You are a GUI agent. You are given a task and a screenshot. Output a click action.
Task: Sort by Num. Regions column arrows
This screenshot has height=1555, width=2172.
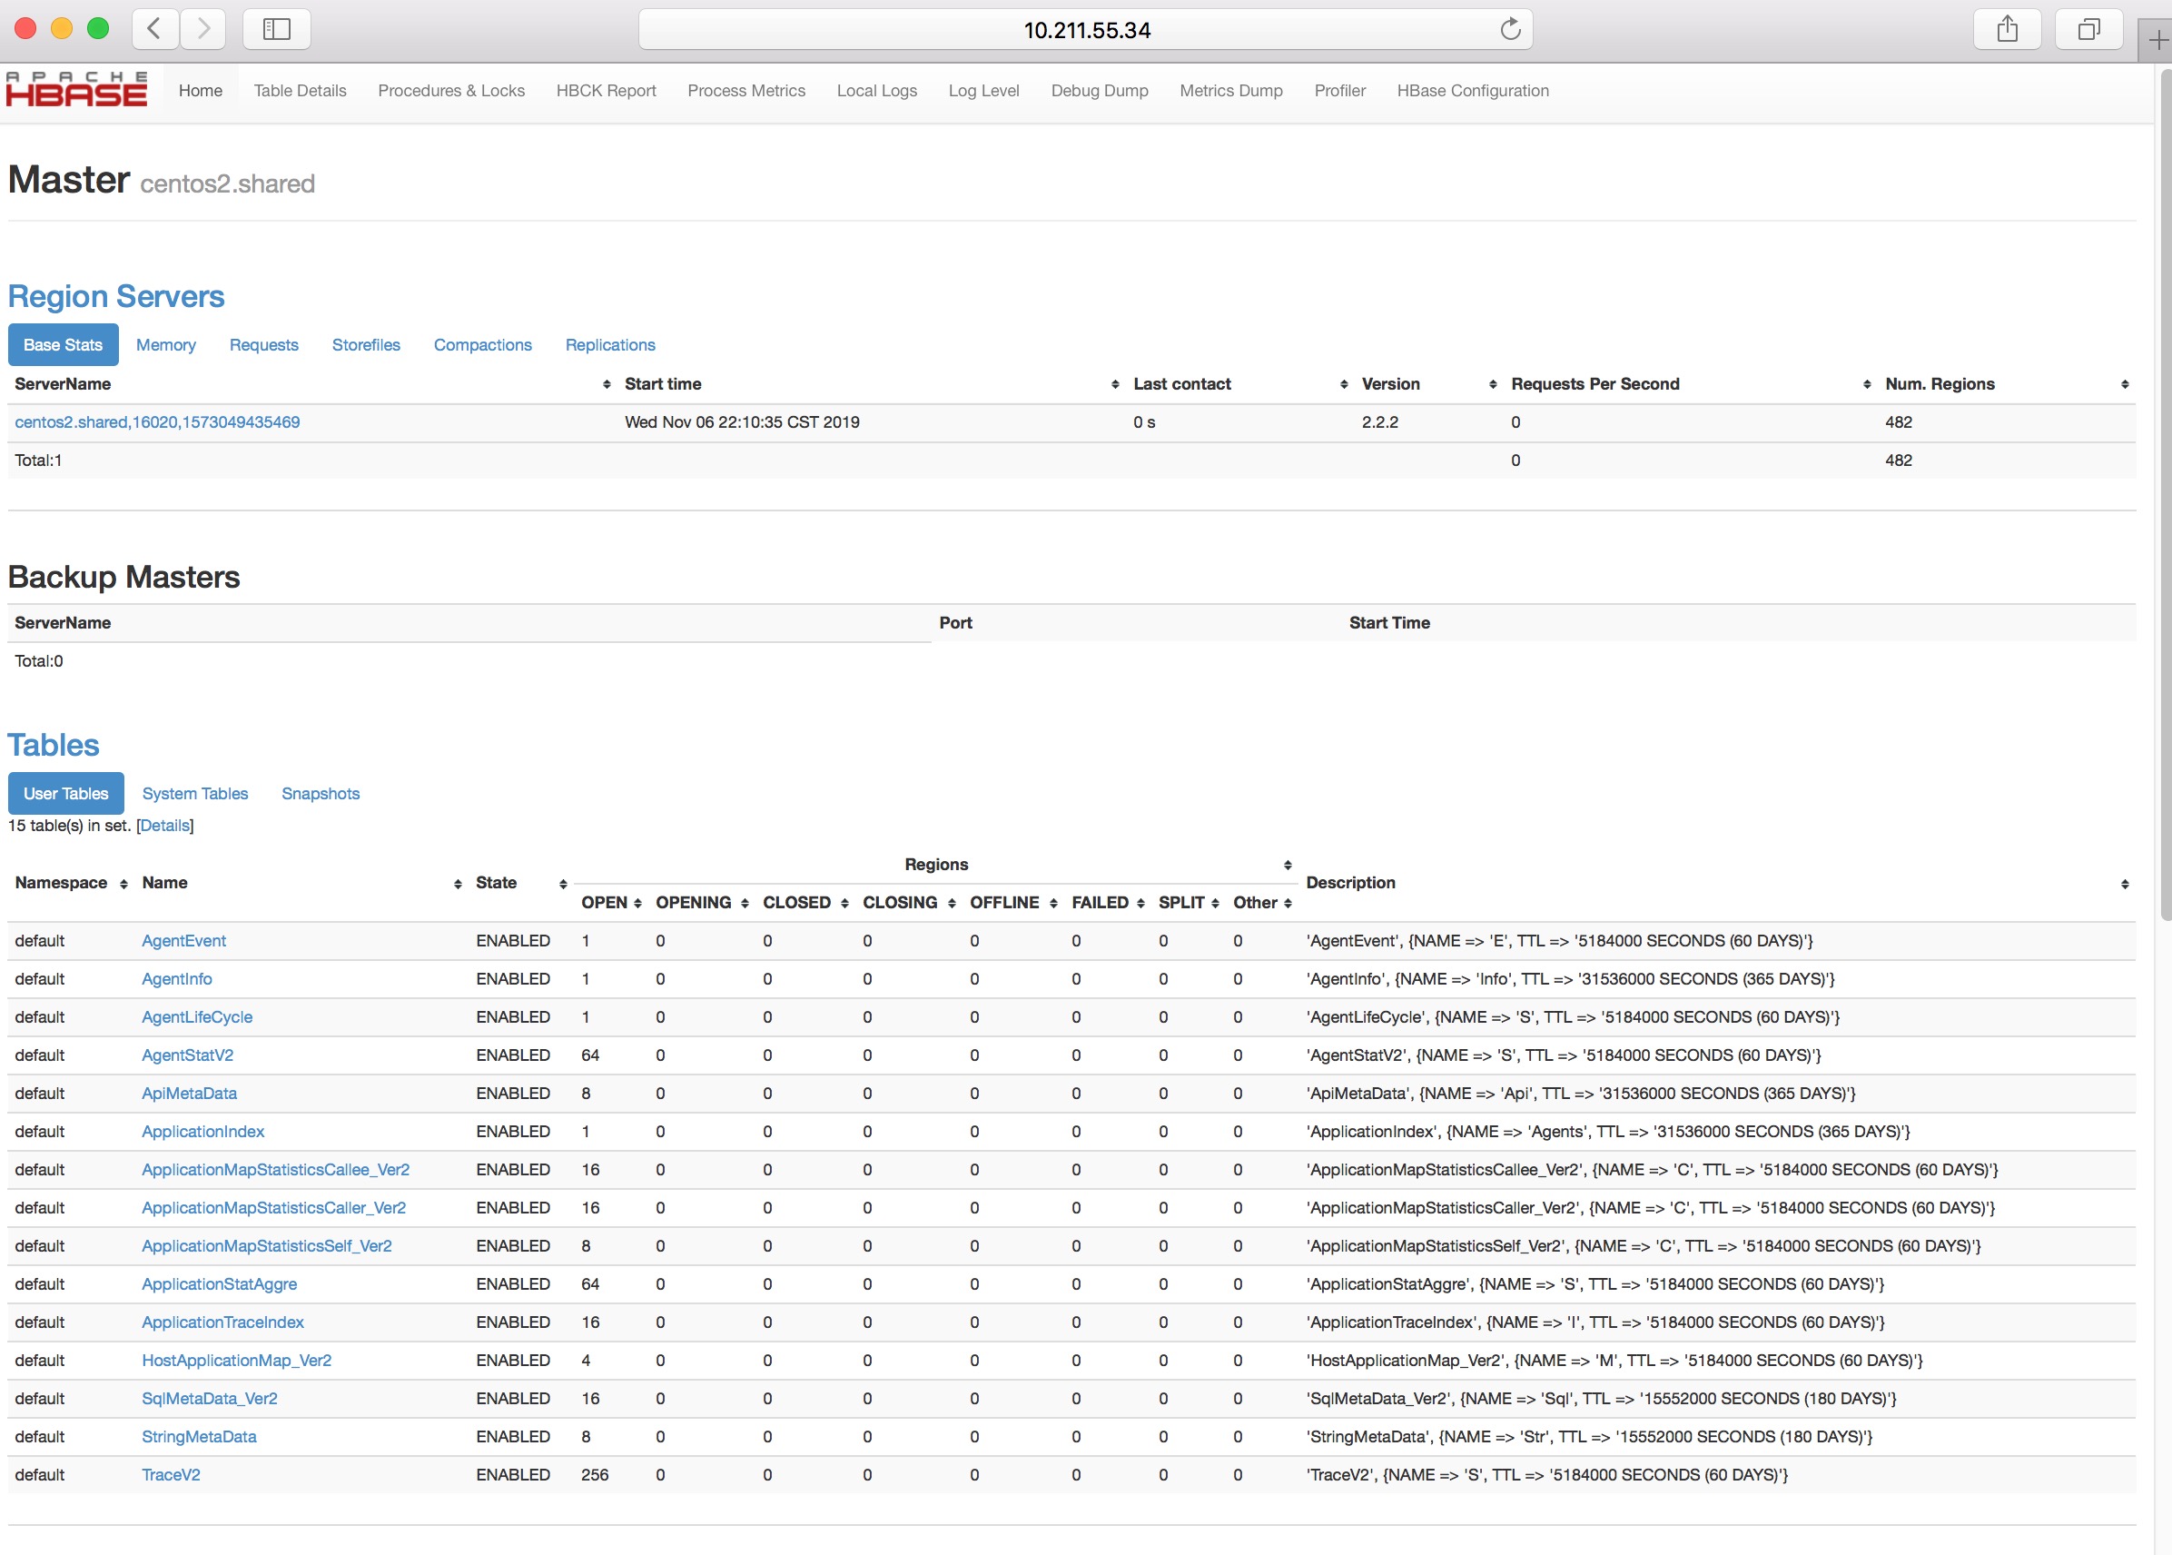(x=2124, y=384)
